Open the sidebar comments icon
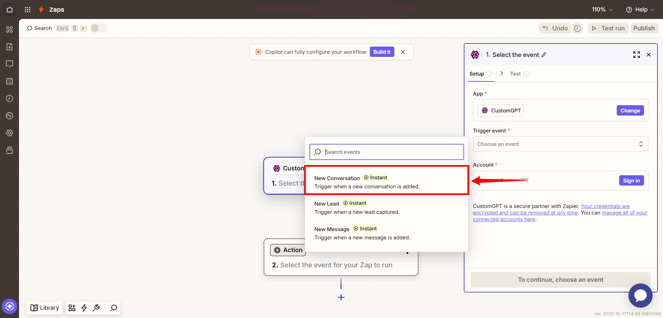Screen dimensions: 663x318 pos(9,64)
